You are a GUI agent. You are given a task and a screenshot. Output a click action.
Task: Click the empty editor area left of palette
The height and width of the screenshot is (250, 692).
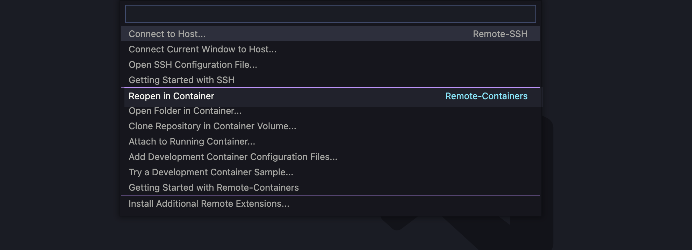(59, 125)
